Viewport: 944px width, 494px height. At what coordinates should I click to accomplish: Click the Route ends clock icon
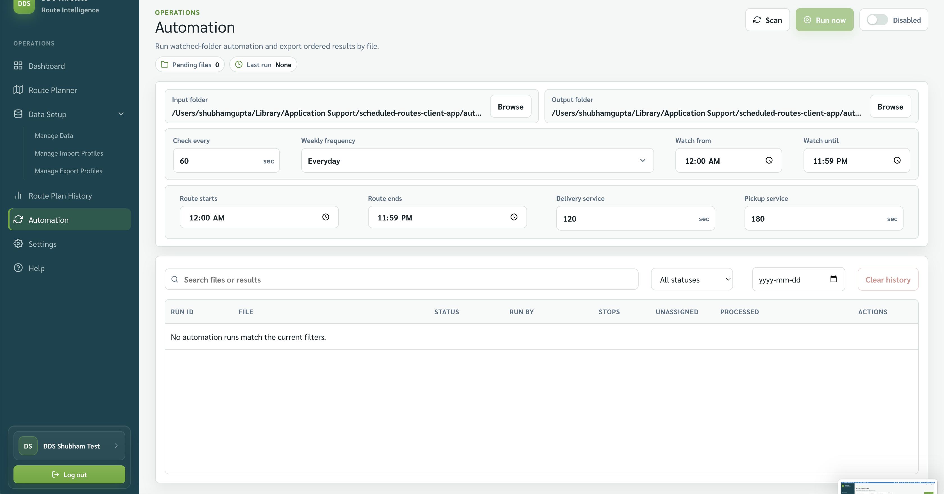pyautogui.click(x=514, y=217)
